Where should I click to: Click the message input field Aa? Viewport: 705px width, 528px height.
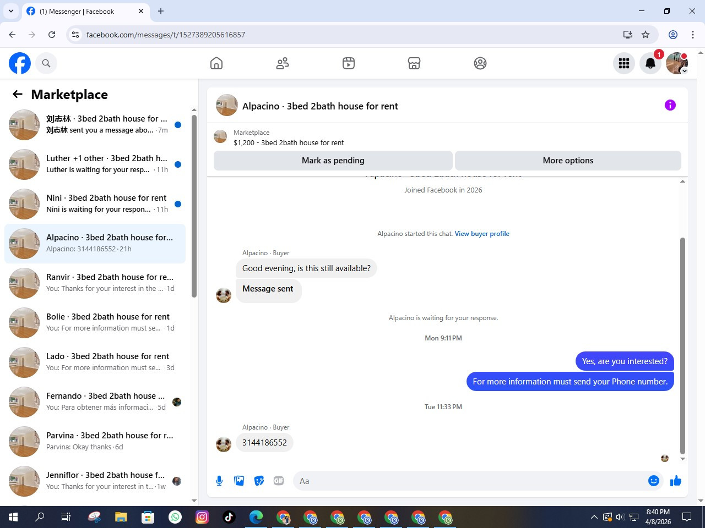[471, 481]
